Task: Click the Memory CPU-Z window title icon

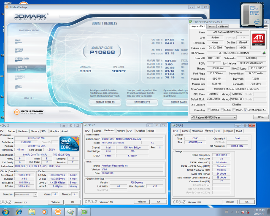Action: 173,125
